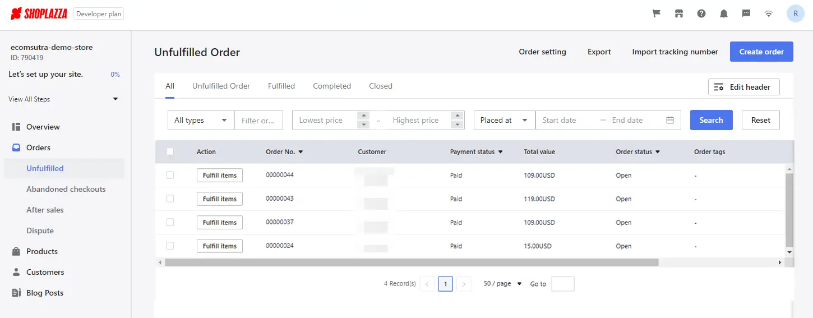The height and width of the screenshot is (318, 813).
Task: Click the Blog Posts document icon
Action: coord(16,293)
